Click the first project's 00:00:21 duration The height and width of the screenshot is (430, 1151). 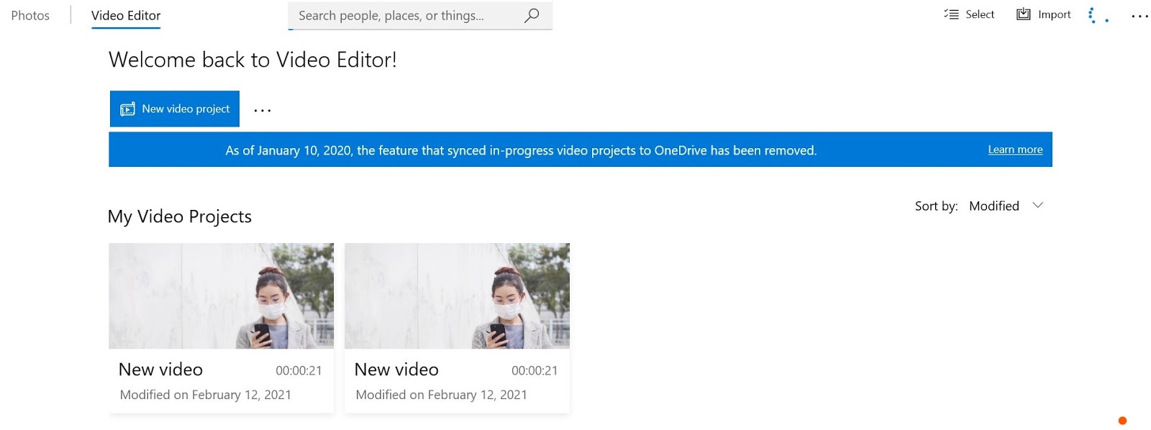(x=299, y=370)
